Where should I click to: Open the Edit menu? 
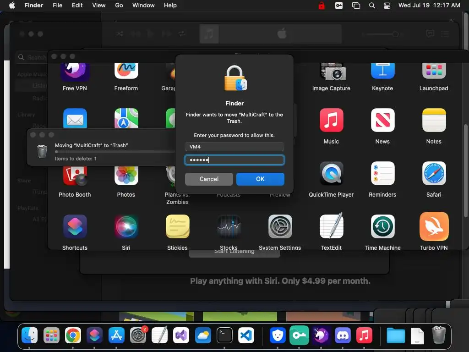point(77,5)
